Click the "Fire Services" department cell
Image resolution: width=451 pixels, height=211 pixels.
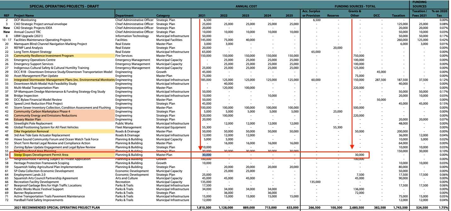[x=124, y=56]
